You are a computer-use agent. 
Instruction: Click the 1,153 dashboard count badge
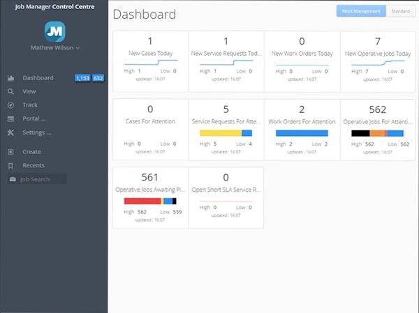click(82, 78)
